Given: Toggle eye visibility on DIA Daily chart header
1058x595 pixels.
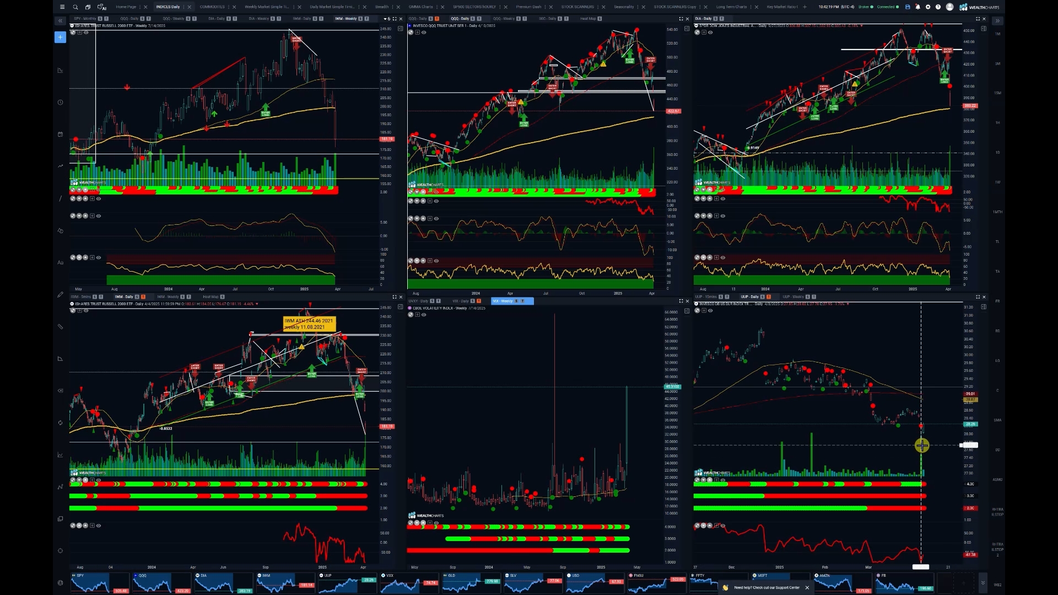Looking at the screenshot, I should click(x=710, y=33).
